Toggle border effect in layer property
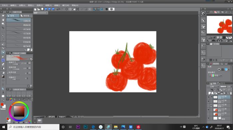The image size is (233, 130). tap(219, 69)
